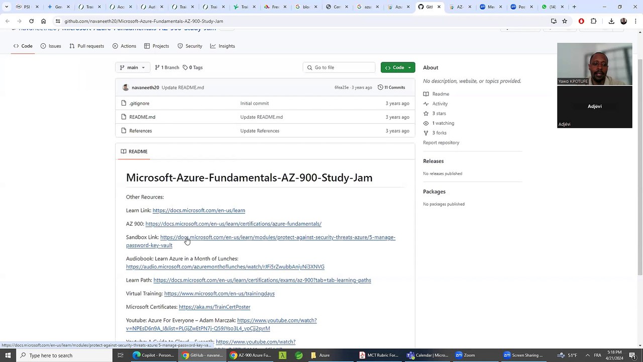Open the Releases section heading
Screen dimensions: 643x362
433,161
